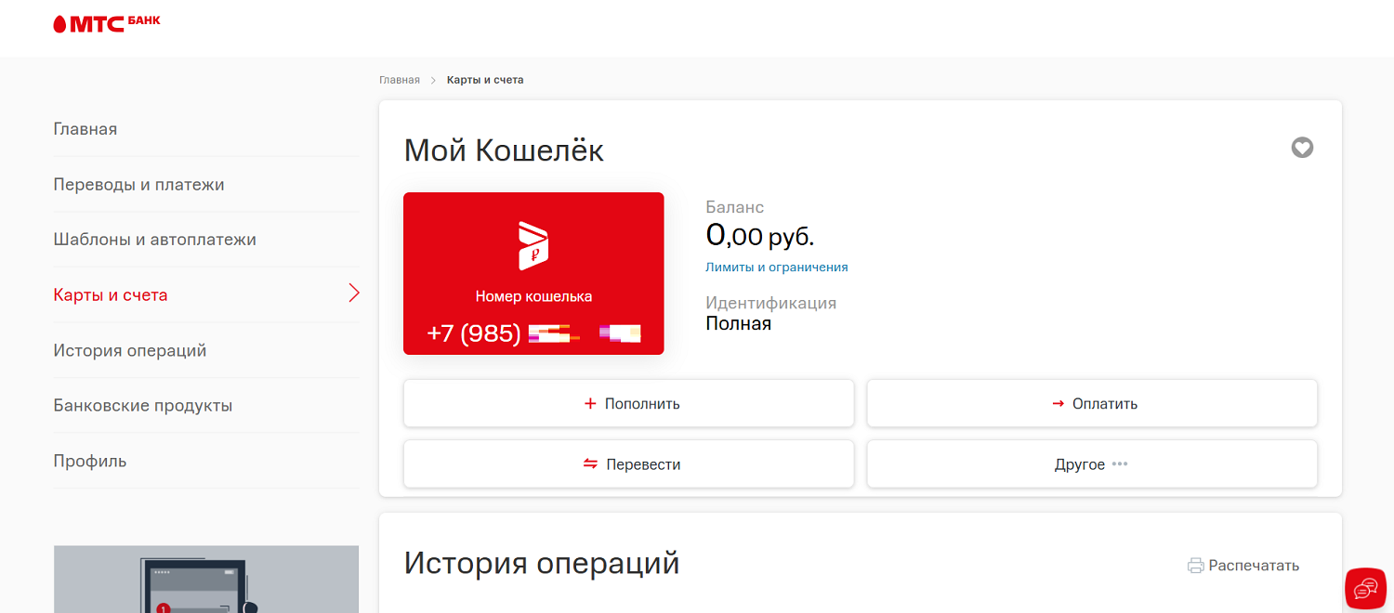Image resolution: width=1394 pixels, height=613 pixels.
Task: Expand the Карты и счета chevron arrow
Action: pyautogui.click(x=354, y=294)
